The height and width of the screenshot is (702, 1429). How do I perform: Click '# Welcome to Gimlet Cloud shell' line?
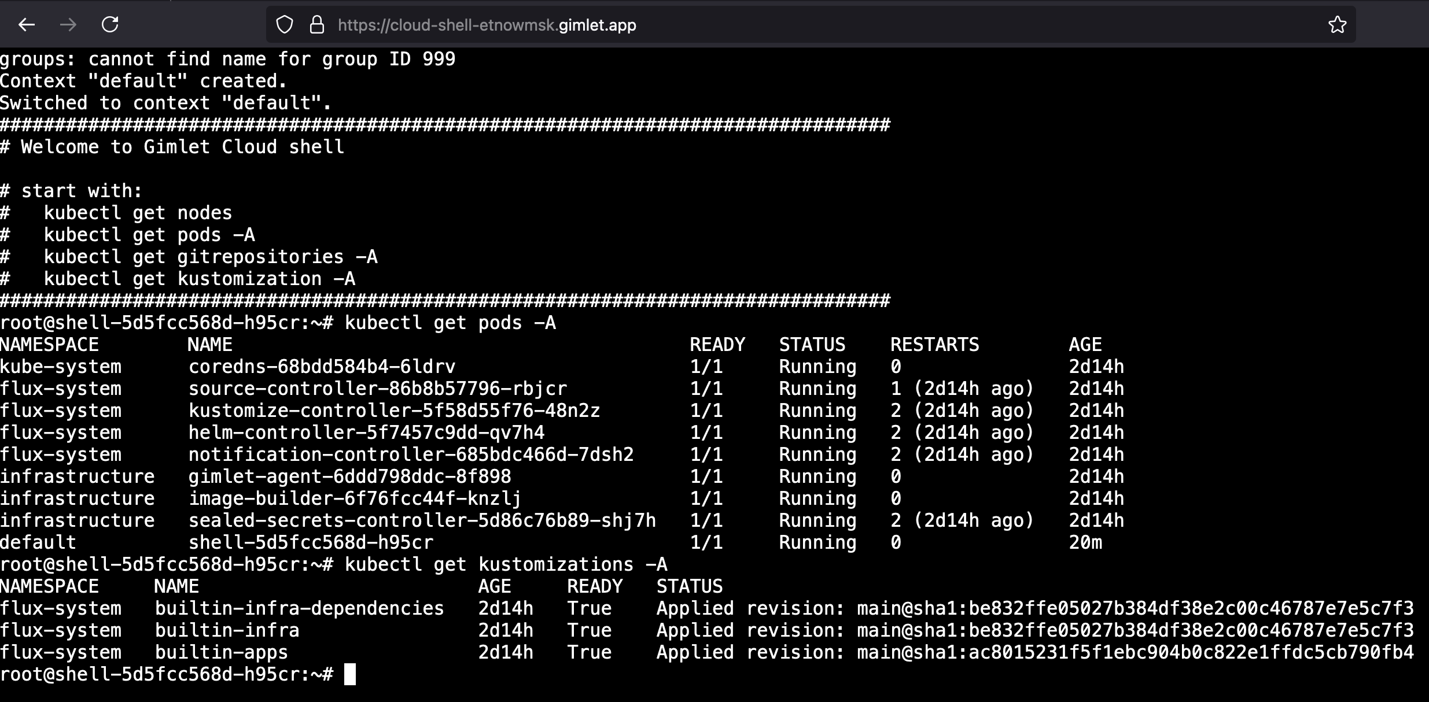coord(172,147)
